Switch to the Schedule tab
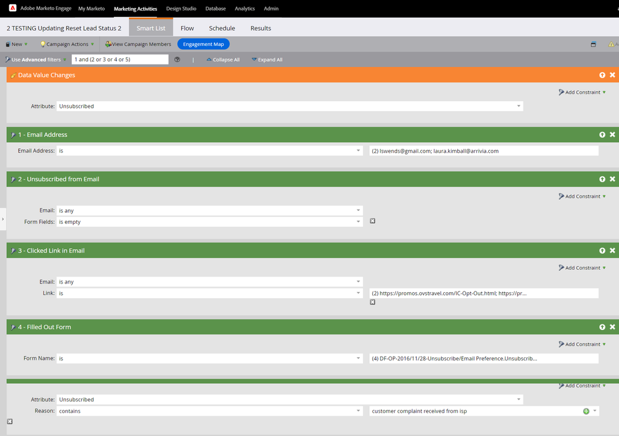Image resolution: width=619 pixels, height=436 pixels. tap(222, 28)
